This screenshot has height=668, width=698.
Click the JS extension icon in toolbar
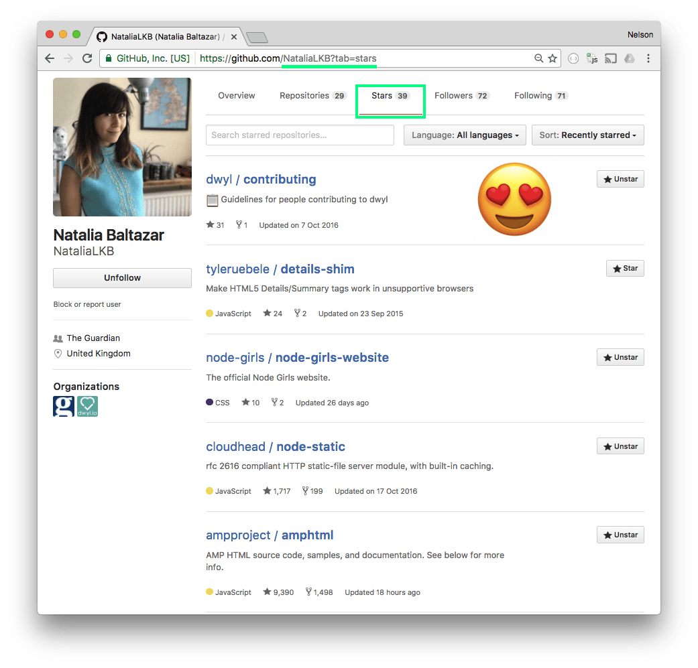[x=592, y=58]
